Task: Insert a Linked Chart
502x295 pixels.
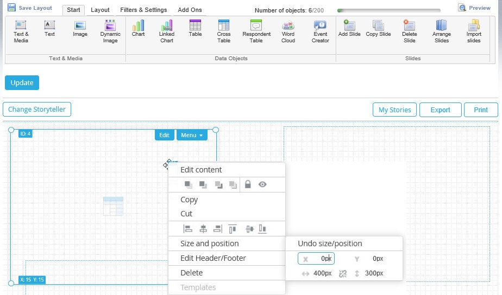Action: [x=166, y=31]
